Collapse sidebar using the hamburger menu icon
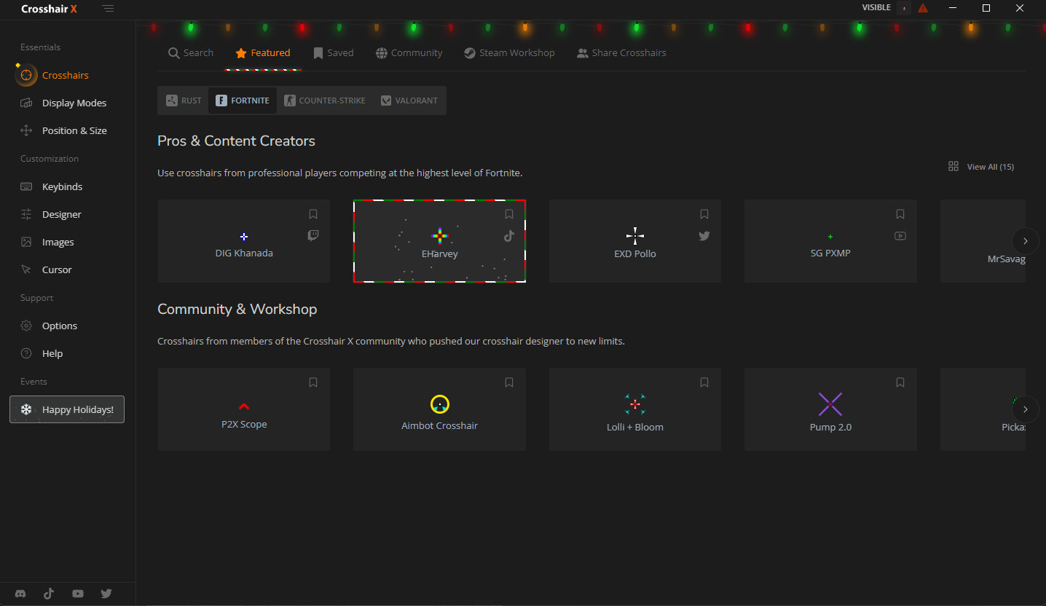Viewport: 1046px width, 606px height. (x=108, y=9)
